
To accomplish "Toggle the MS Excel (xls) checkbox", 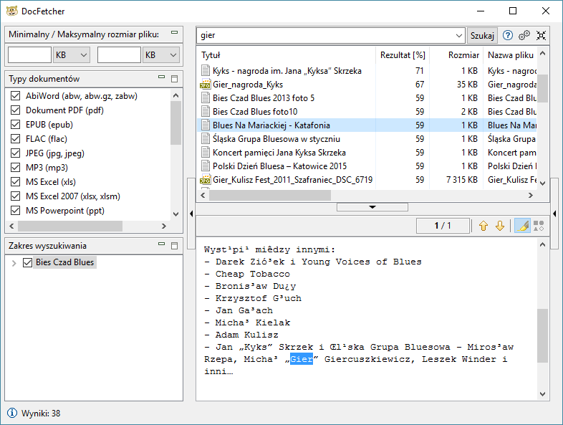I will (16, 182).
